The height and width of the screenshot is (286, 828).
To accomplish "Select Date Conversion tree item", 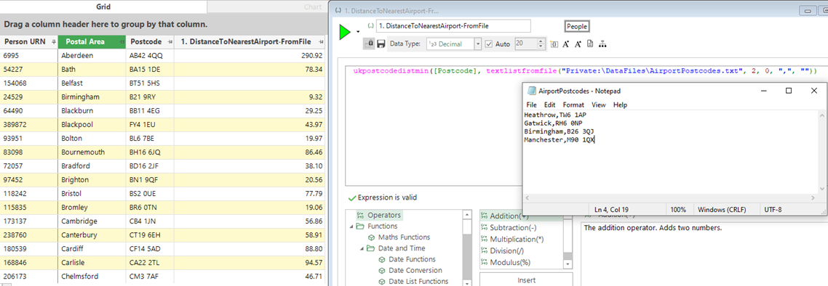I will (x=415, y=270).
